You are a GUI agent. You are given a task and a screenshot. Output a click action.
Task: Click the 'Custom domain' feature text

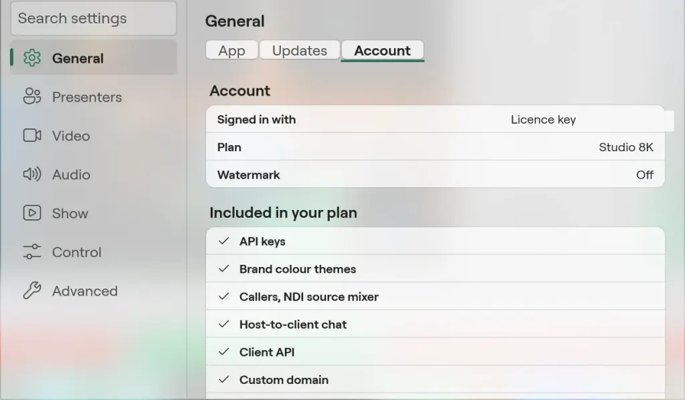(x=284, y=380)
